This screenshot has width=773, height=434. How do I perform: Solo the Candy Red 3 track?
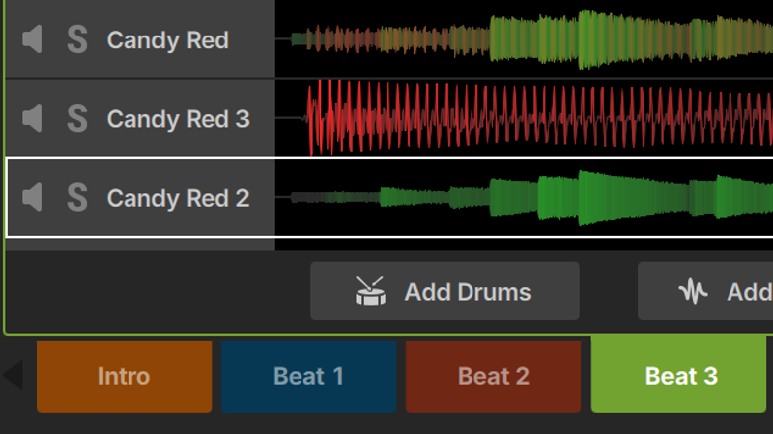click(77, 118)
